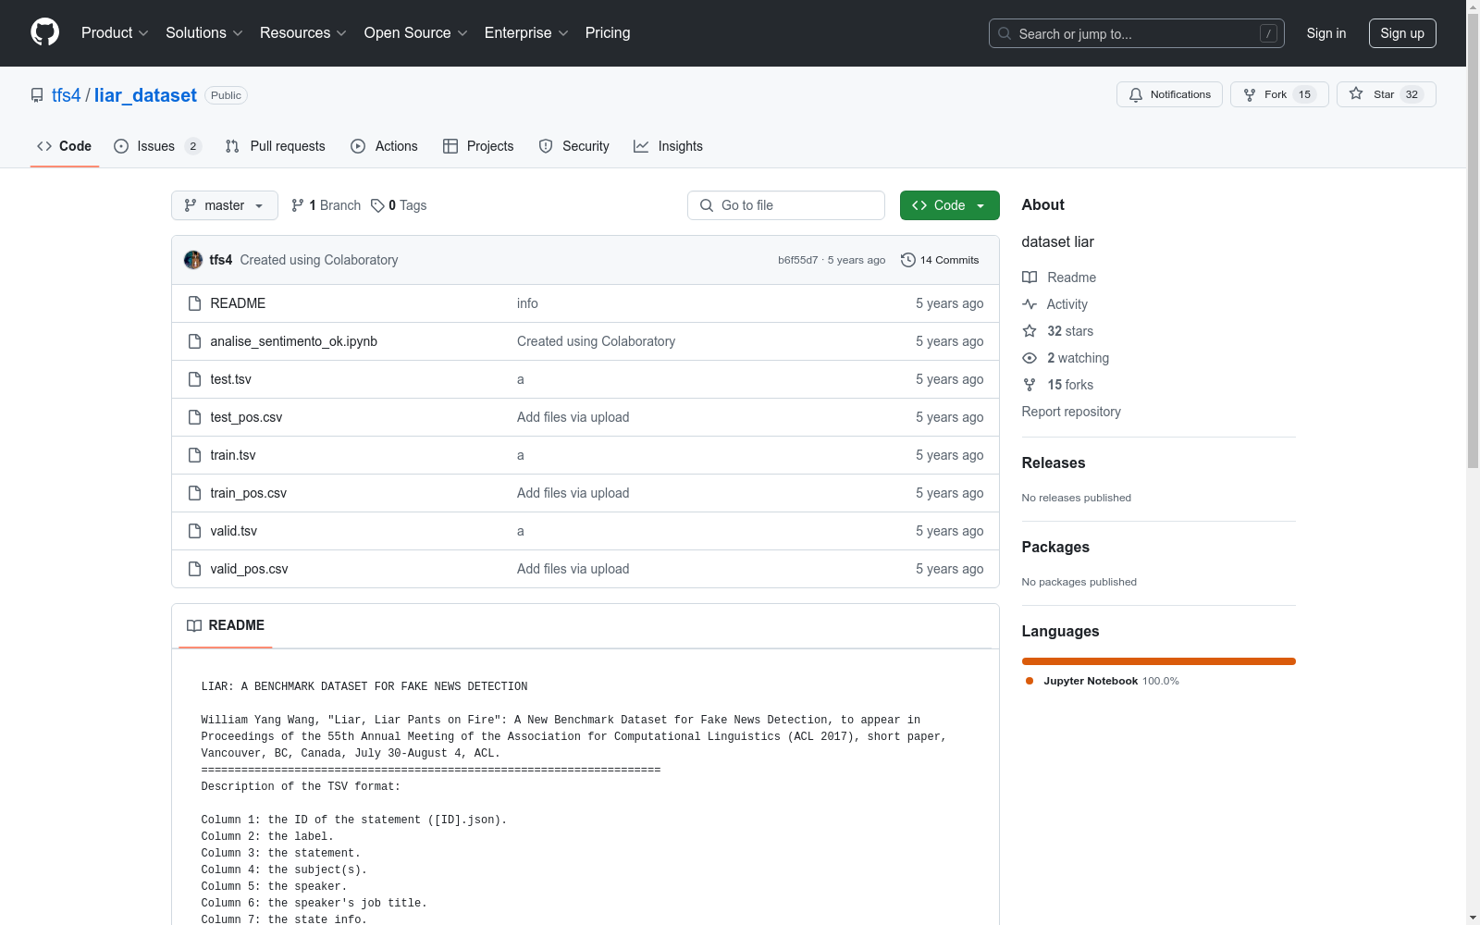Click the Sign in link
The image size is (1480, 925).
[1326, 33]
